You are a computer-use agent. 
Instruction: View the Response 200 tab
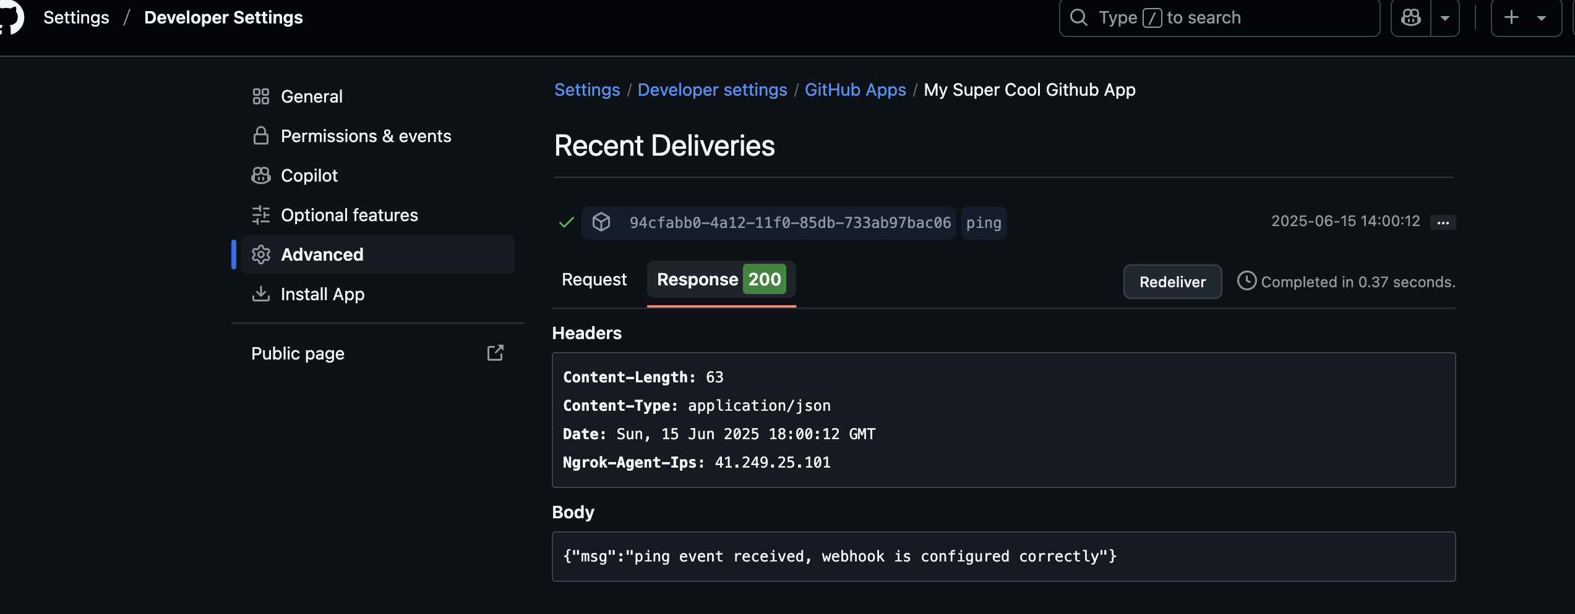click(721, 279)
